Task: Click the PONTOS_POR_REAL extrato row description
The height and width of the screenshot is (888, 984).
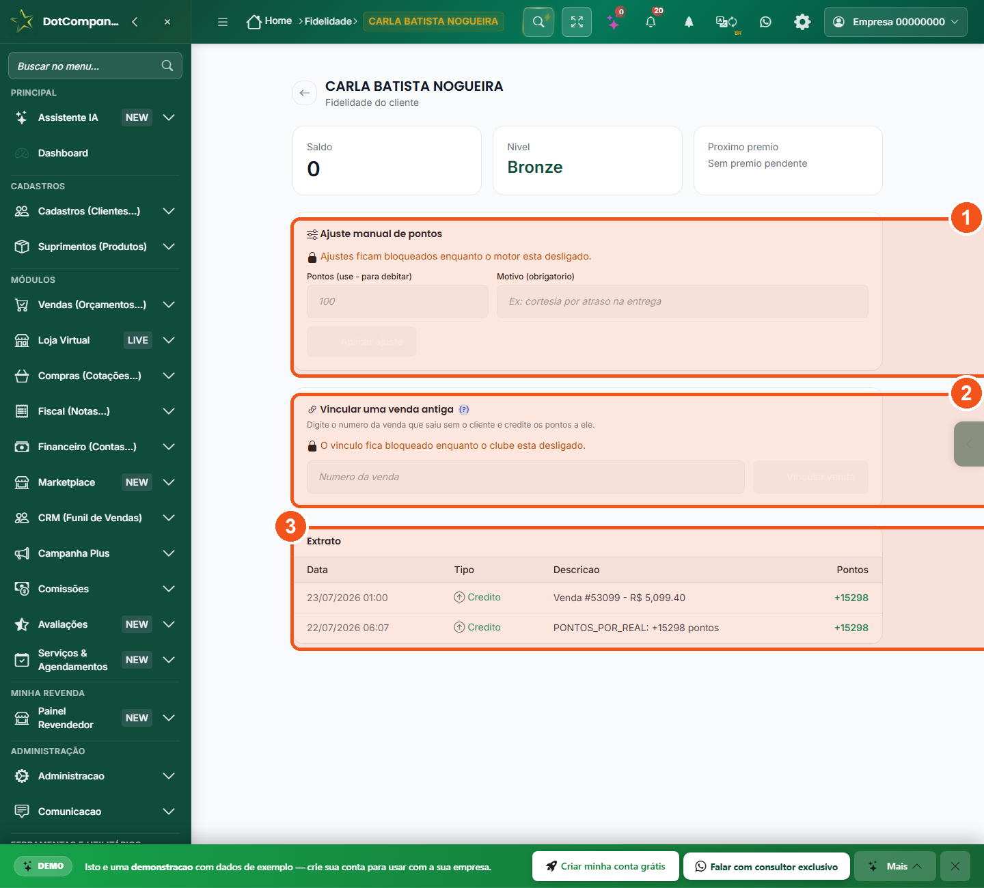Action: tap(636, 628)
